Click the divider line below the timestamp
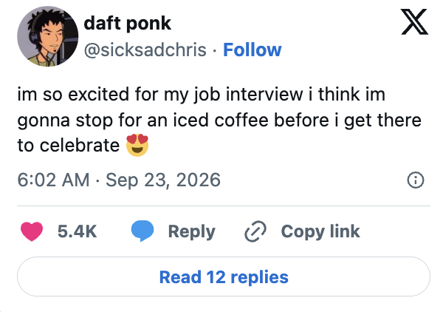The image size is (443, 312). point(224,206)
